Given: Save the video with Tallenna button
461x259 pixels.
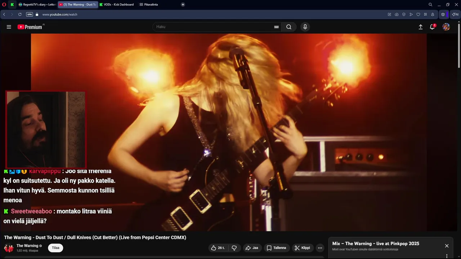Looking at the screenshot, I should coord(277,248).
